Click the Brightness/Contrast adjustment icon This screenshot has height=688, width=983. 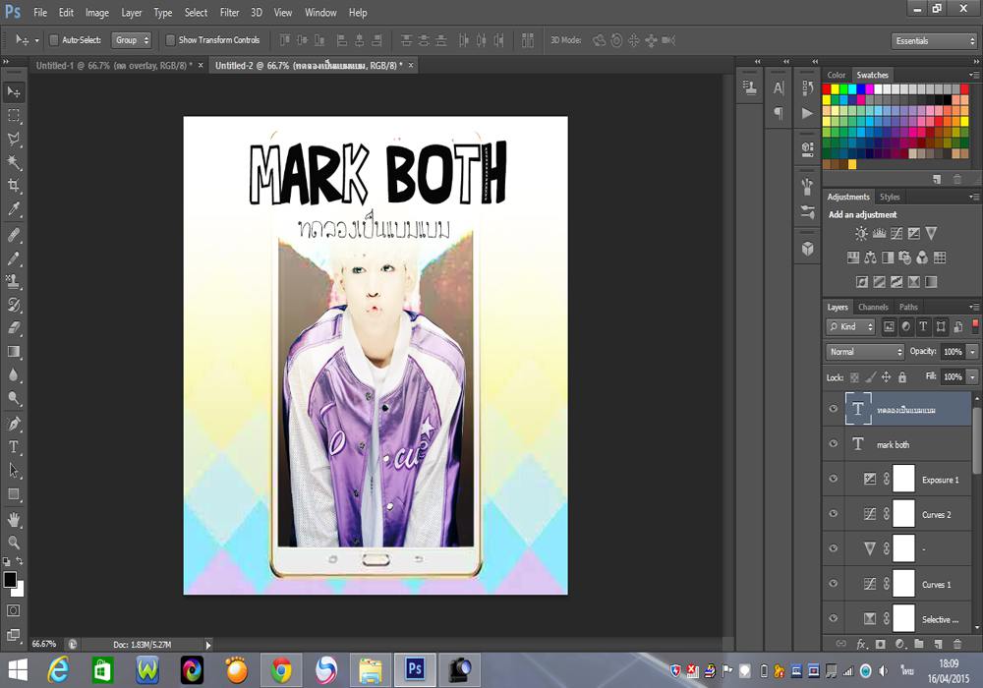point(861,233)
